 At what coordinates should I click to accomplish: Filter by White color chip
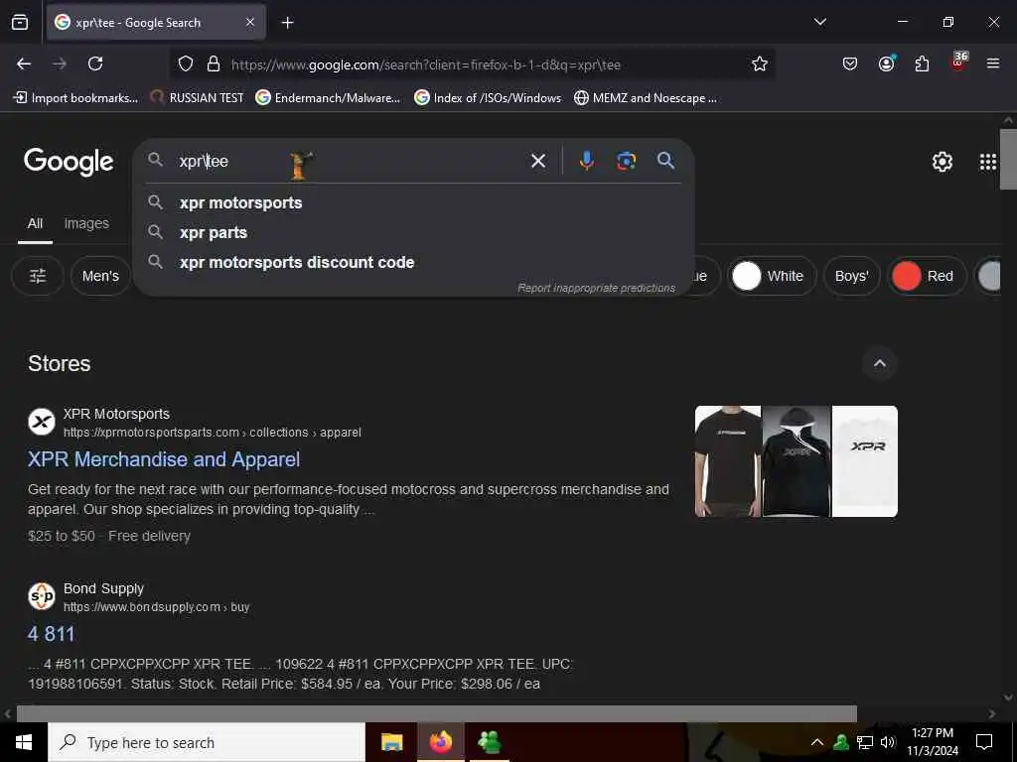pyautogui.click(x=772, y=276)
